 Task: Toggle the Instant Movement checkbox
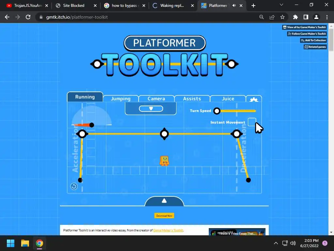pyautogui.click(x=252, y=122)
